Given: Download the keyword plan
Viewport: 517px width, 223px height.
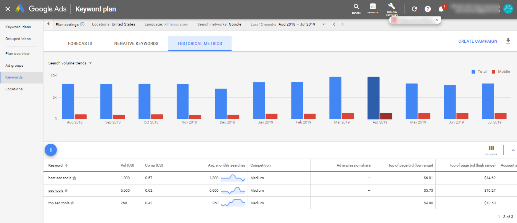Looking at the screenshot, I should tap(508, 41).
